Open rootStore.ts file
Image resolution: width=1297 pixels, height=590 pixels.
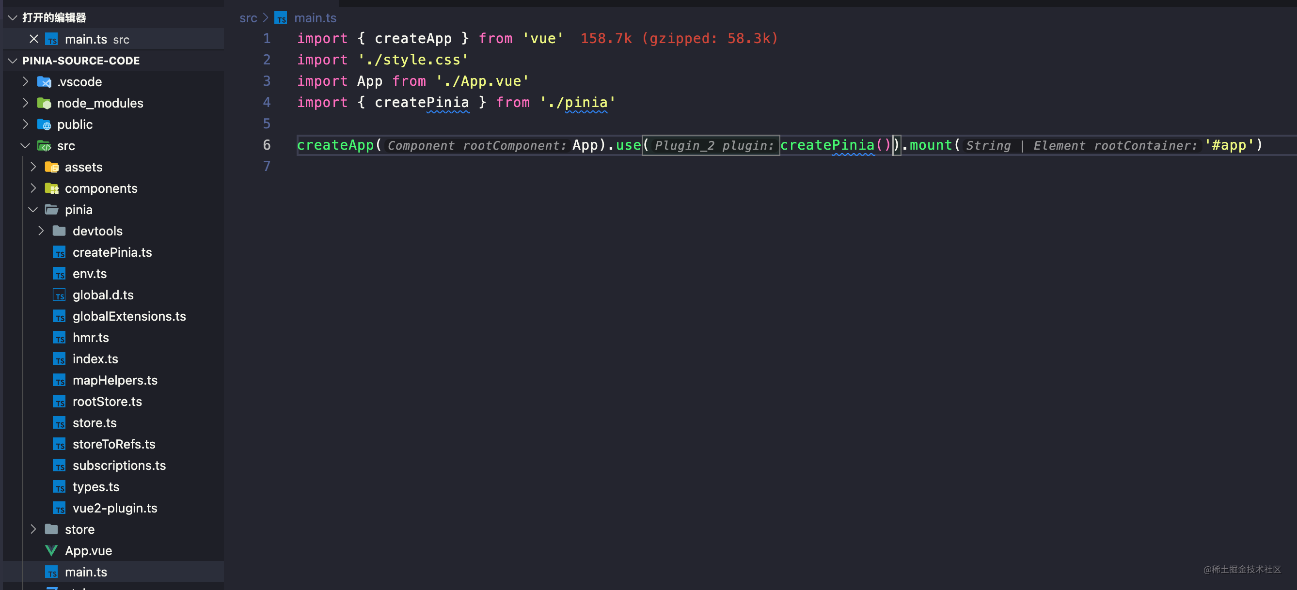[x=107, y=402]
